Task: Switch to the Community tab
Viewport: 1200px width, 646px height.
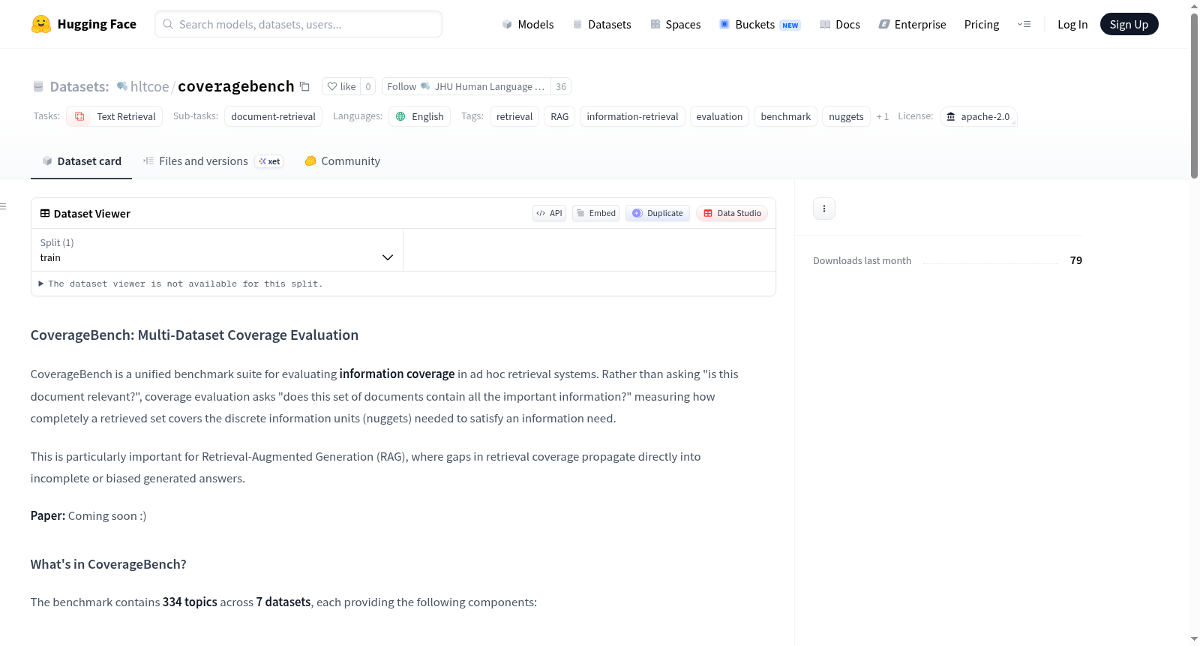Action: tap(342, 161)
